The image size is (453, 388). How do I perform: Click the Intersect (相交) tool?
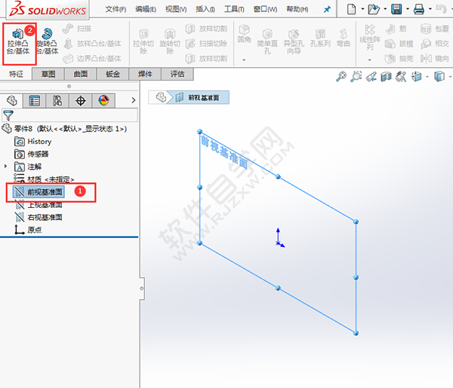(435, 44)
